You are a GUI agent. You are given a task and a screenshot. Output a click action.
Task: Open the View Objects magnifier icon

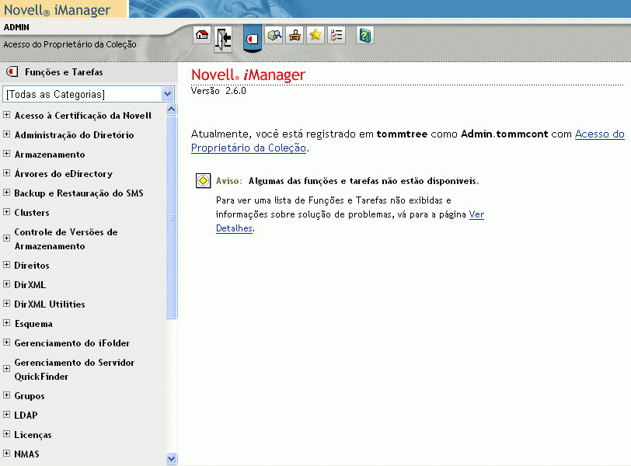pyautogui.click(x=274, y=35)
